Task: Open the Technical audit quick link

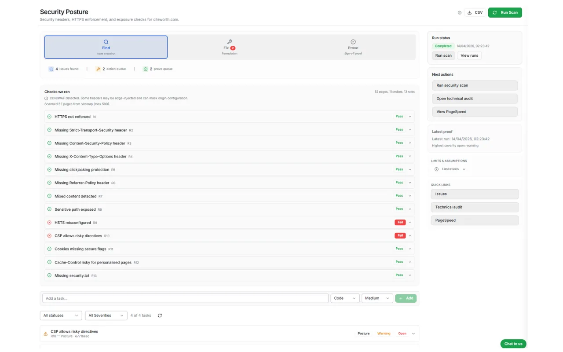Action: pos(475,207)
